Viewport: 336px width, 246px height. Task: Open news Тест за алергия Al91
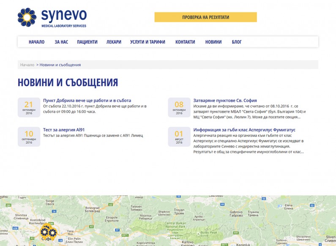coord(64,130)
